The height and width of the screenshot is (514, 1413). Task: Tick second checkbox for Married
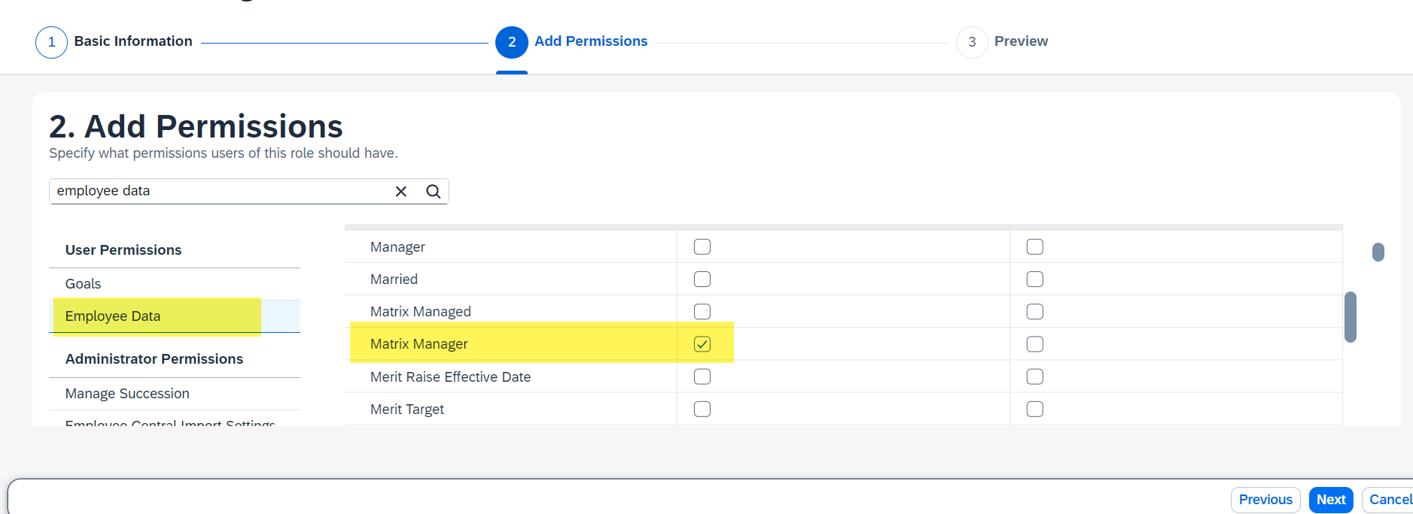1035,279
